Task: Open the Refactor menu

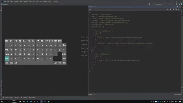Action: coord(25,1)
